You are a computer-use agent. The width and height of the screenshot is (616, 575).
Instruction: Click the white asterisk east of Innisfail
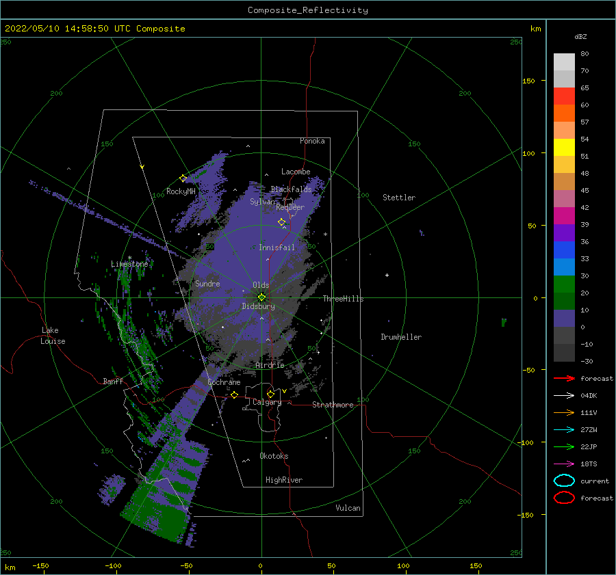[325, 235]
